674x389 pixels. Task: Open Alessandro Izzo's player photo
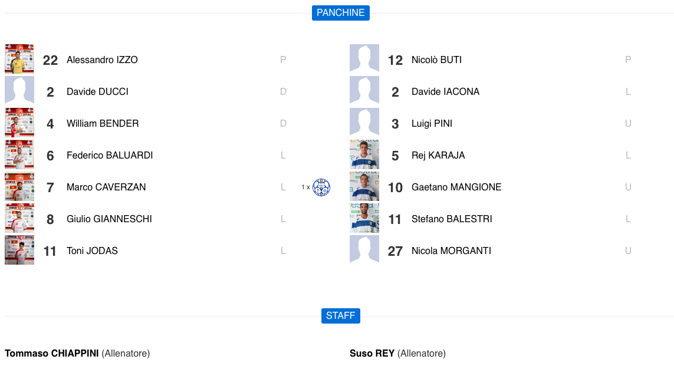19,59
